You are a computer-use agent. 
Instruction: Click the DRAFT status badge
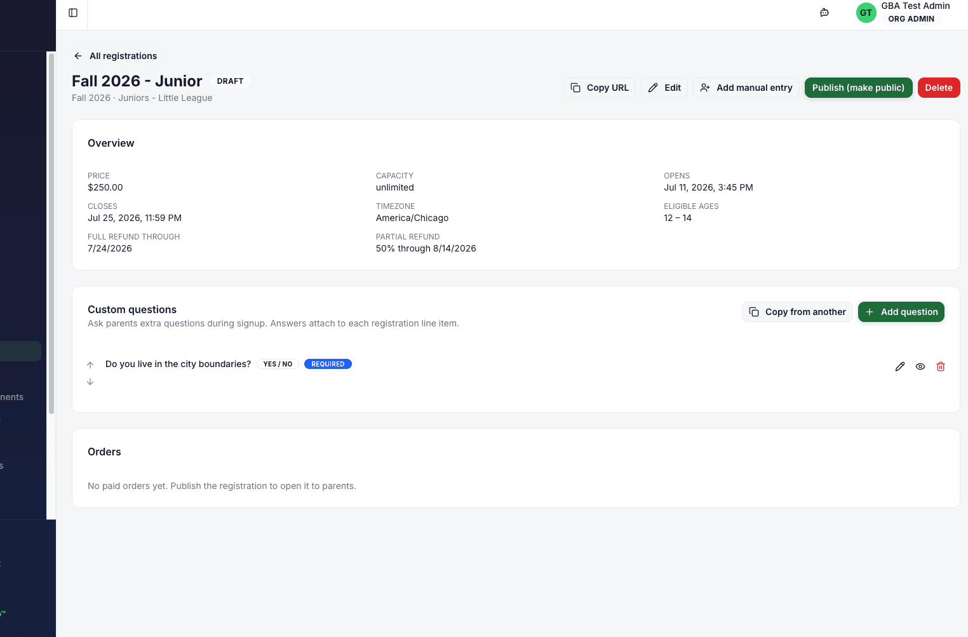(x=230, y=81)
